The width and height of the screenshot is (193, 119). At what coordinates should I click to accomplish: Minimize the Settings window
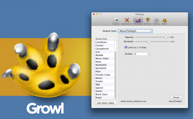click(x=97, y=14)
